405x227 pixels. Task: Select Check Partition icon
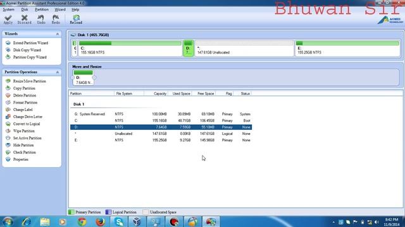coord(8,153)
